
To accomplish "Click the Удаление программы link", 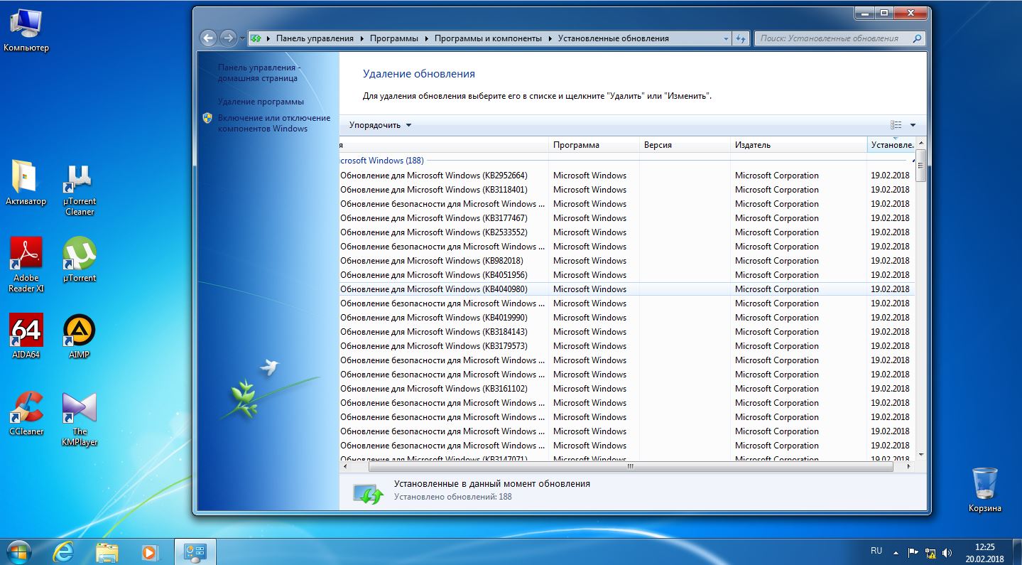I will (261, 102).
